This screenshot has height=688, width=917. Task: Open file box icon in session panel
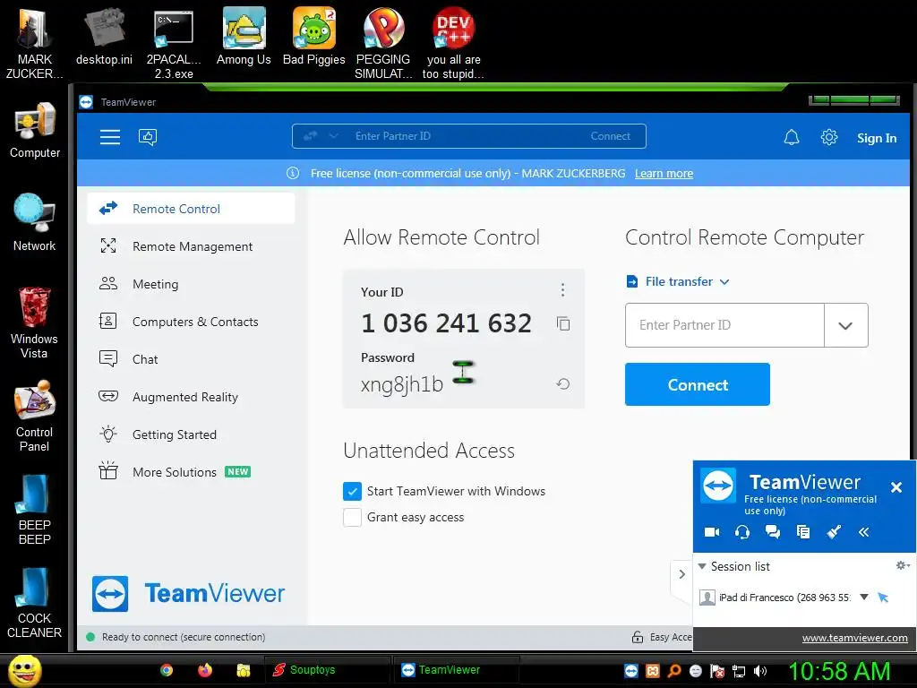pyautogui.click(x=803, y=532)
